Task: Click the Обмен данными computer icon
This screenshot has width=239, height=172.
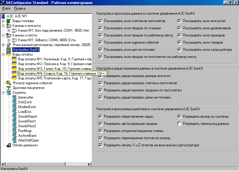Action: click(x=9, y=145)
